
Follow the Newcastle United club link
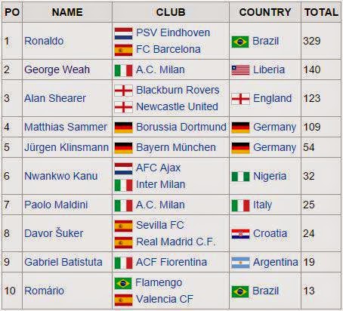tap(177, 106)
